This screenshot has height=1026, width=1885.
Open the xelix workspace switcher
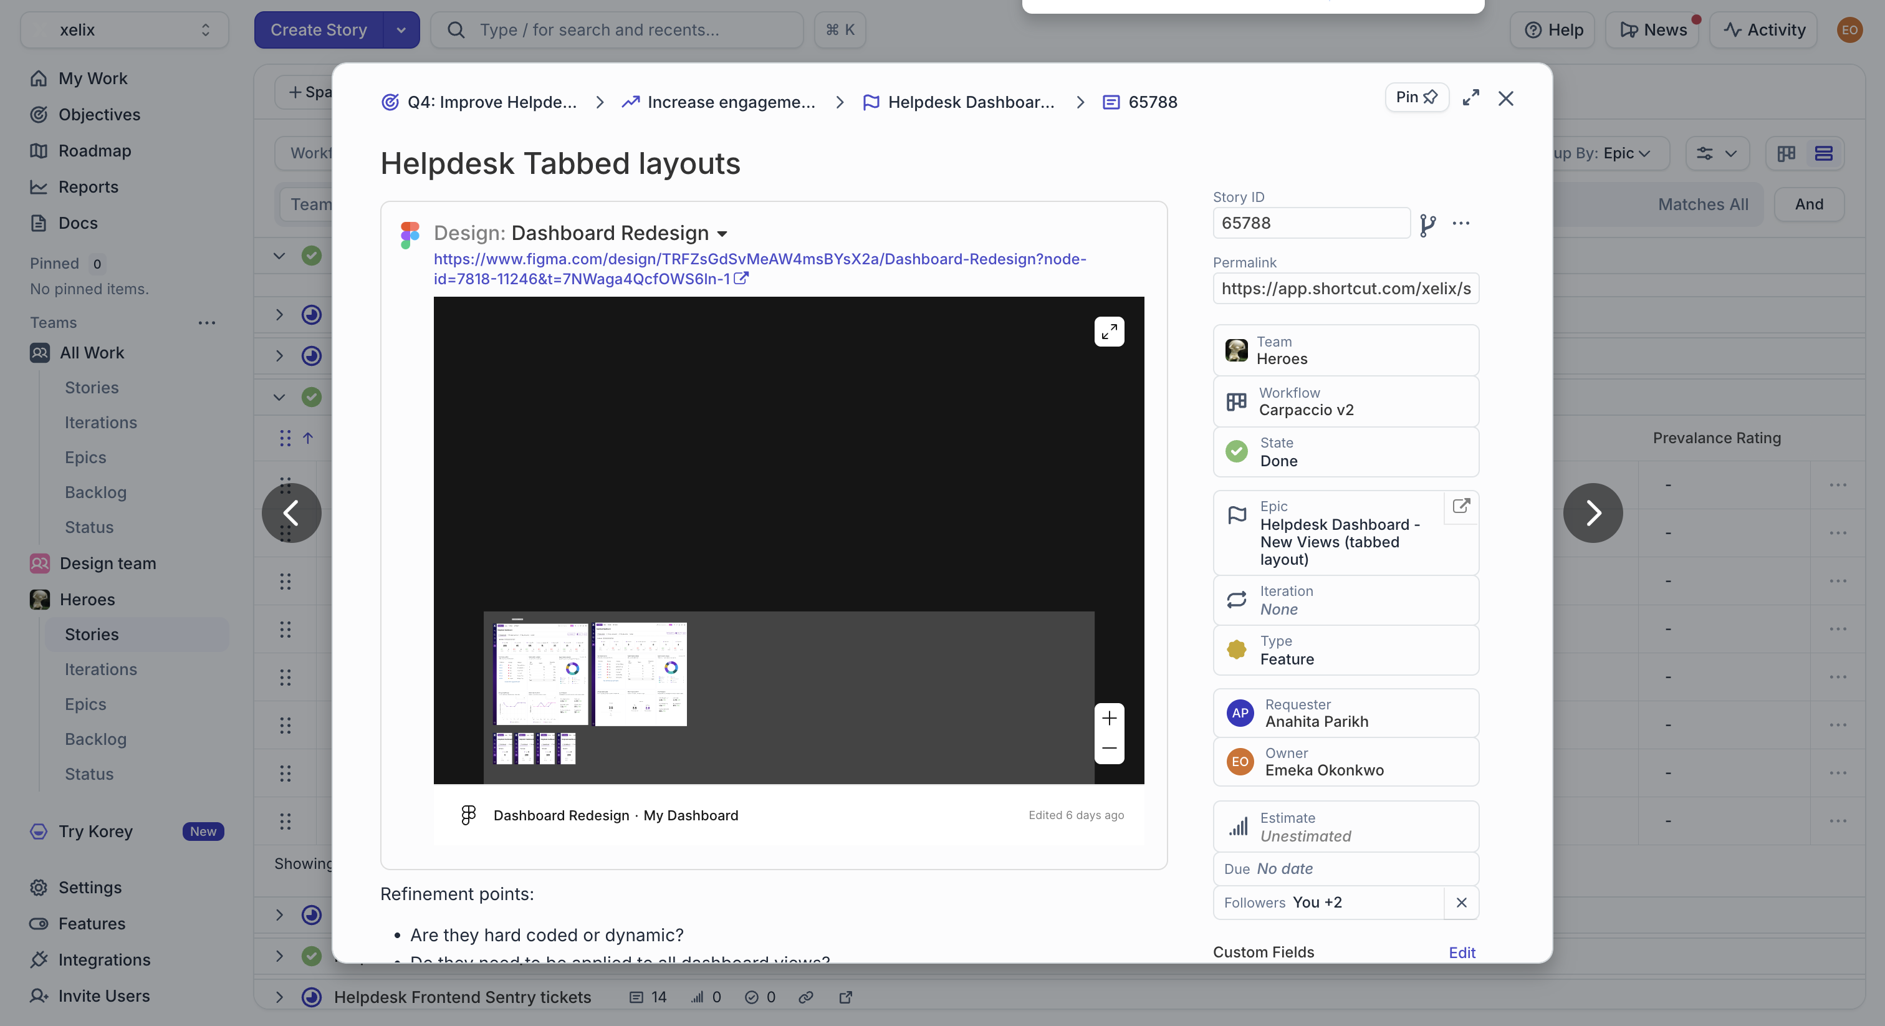(125, 30)
